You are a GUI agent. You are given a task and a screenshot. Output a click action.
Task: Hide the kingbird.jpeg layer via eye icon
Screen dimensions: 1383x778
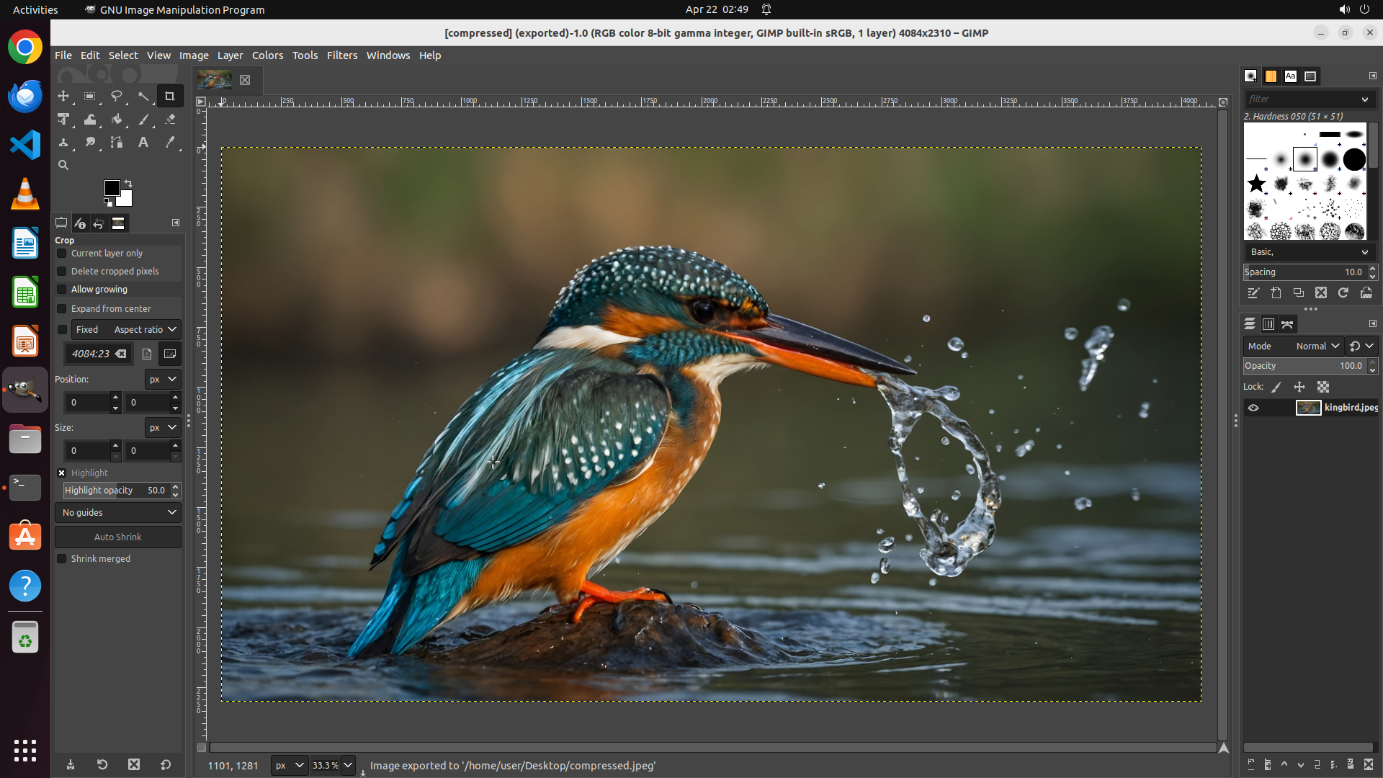pyautogui.click(x=1253, y=408)
